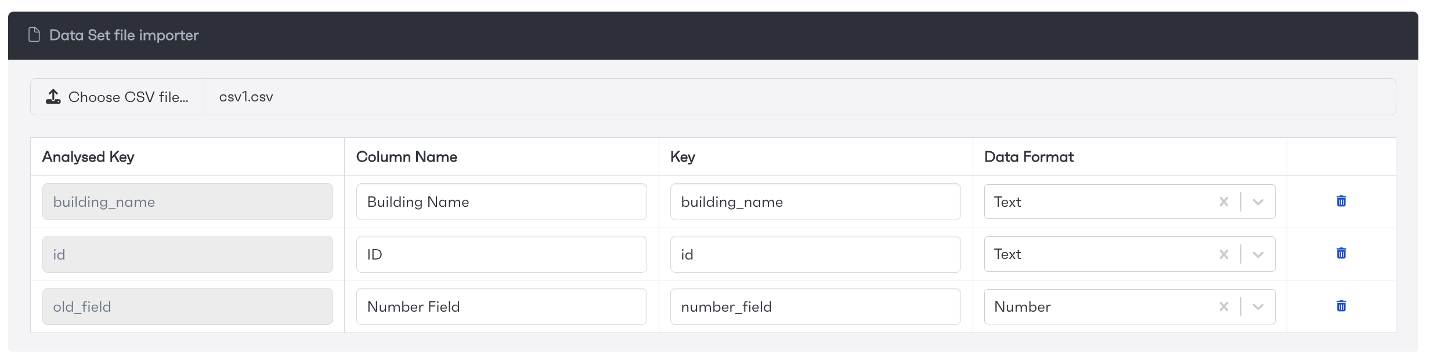Open Data Format dropdown chevron for id row
This screenshot has height=358, width=1430.
[1258, 254]
